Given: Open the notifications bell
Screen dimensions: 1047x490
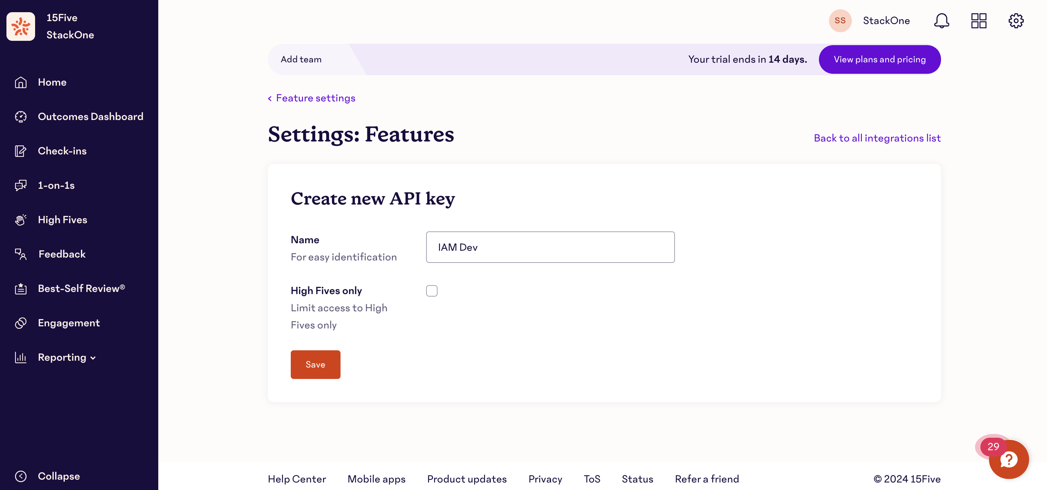Looking at the screenshot, I should 942,21.
